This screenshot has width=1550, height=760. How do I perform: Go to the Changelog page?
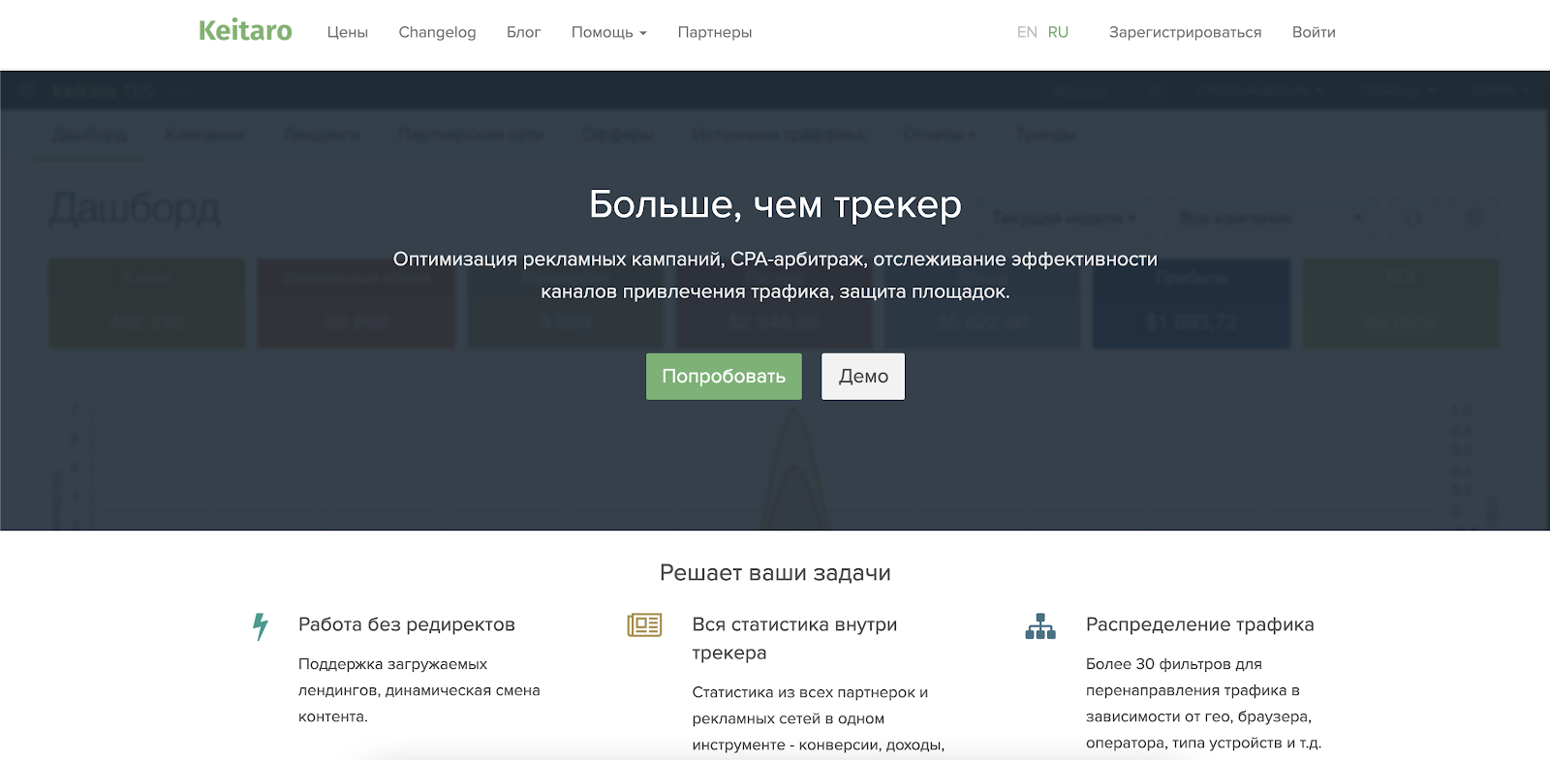point(437,32)
